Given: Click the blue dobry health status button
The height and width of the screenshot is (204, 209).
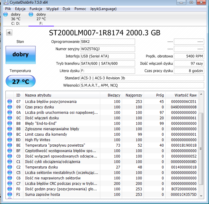Looking at the screenshot, I should coord(21,55).
